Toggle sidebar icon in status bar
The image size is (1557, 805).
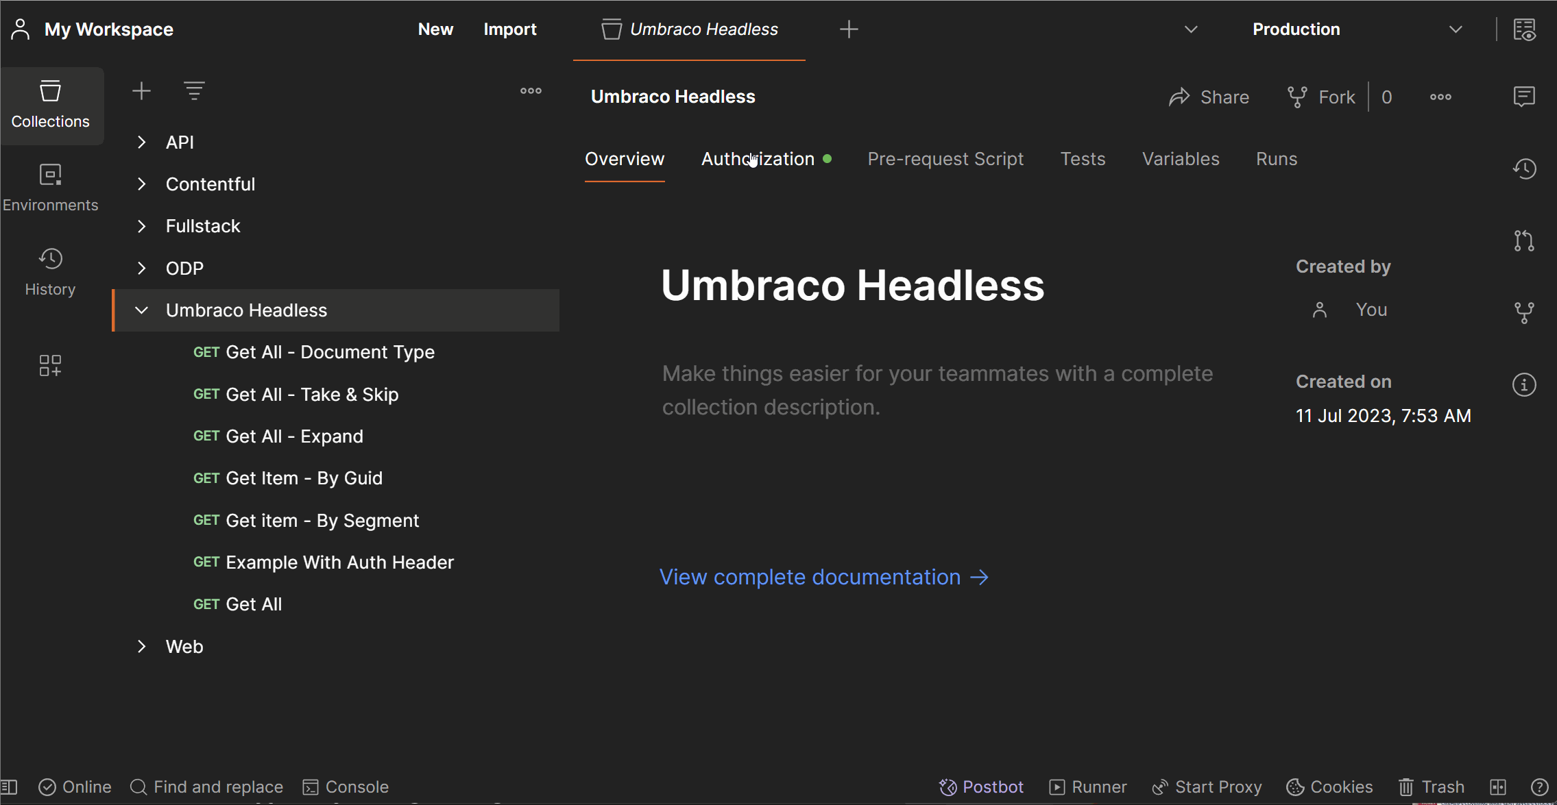tap(10, 787)
